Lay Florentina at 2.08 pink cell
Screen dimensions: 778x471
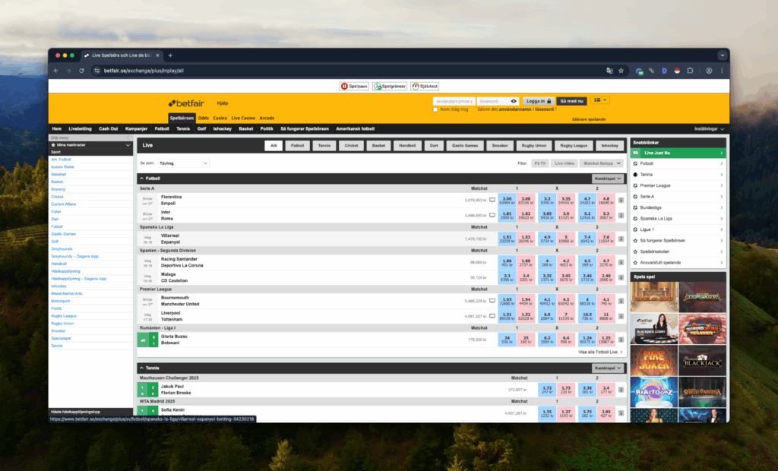click(526, 200)
